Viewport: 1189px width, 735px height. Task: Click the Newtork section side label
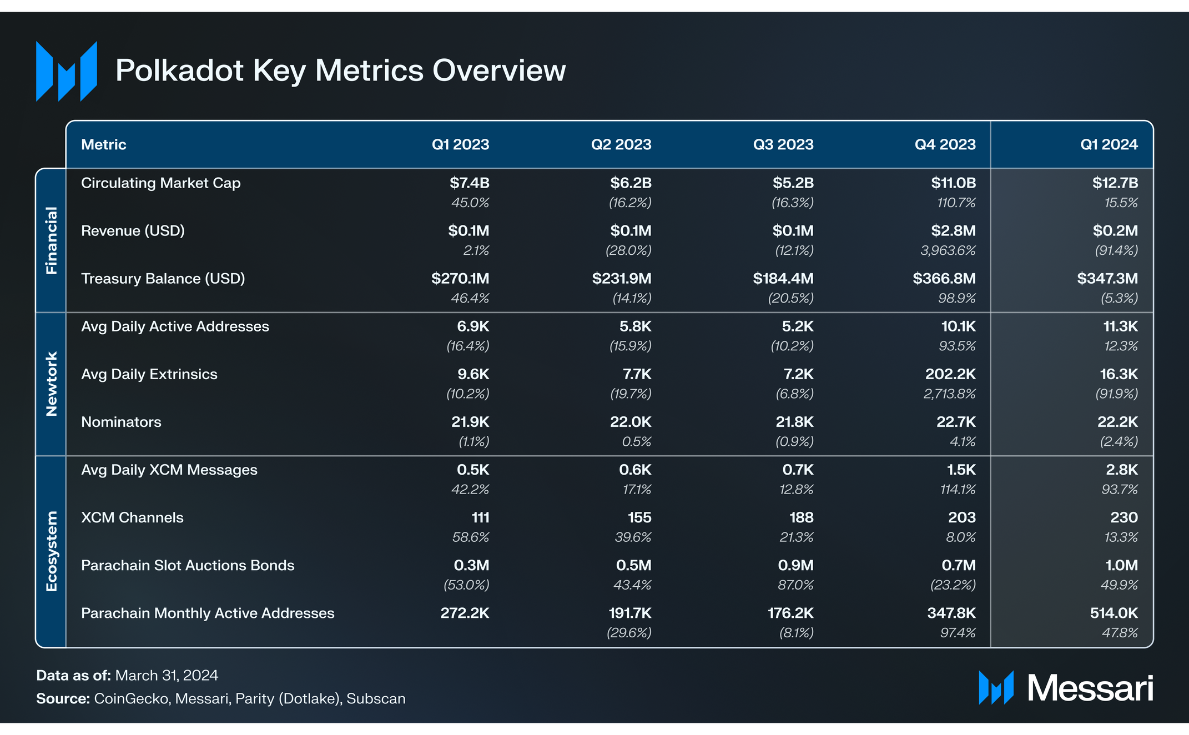pyautogui.click(x=51, y=384)
